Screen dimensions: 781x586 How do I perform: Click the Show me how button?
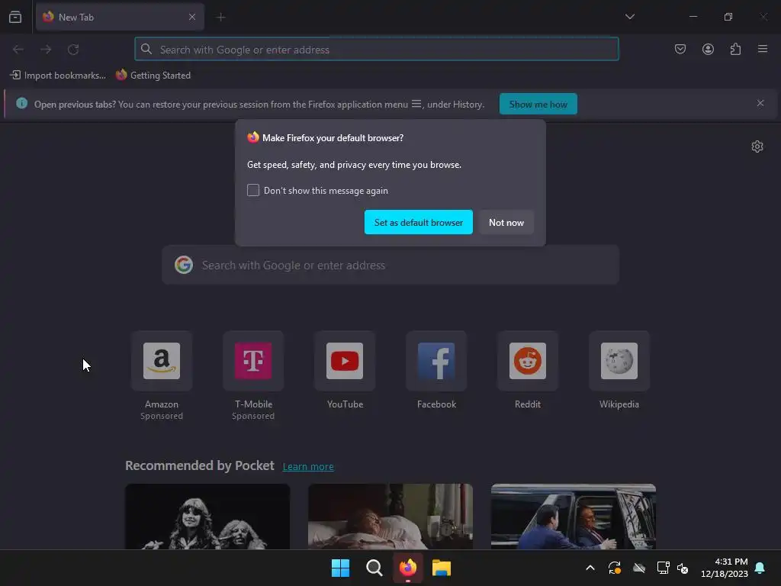(538, 104)
